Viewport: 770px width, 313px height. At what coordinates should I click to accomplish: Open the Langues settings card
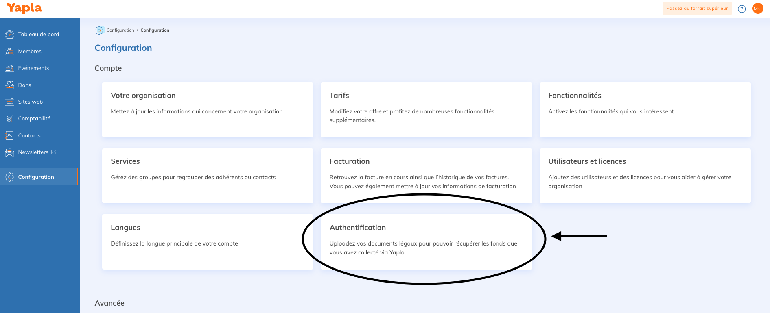point(208,241)
